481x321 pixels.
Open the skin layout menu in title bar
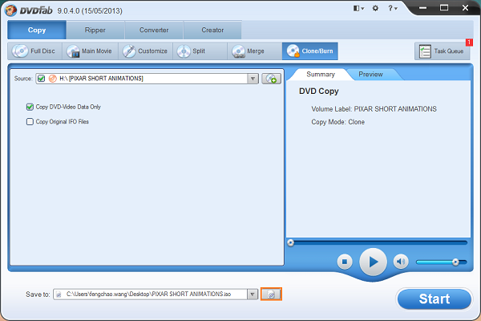point(358,8)
